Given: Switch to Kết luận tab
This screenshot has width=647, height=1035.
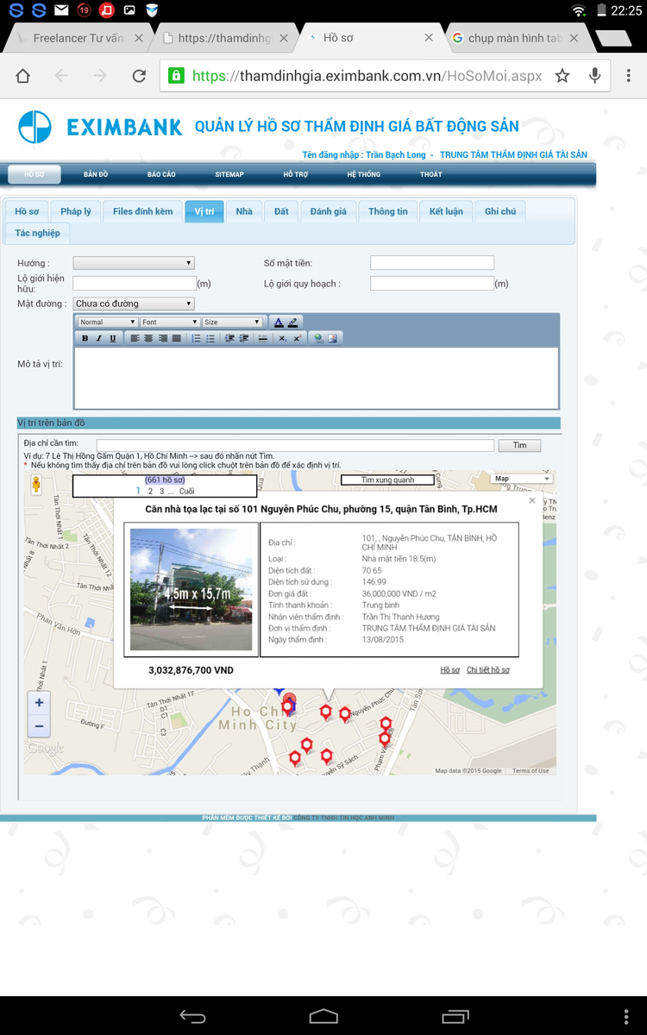Looking at the screenshot, I should click(446, 211).
